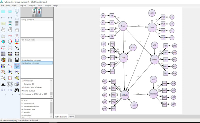
Task: Choose the erase objects X tool
Action: (17, 36)
